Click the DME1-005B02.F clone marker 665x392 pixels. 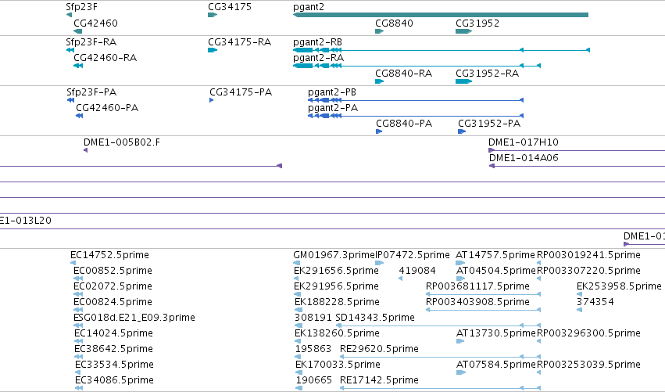point(86,150)
